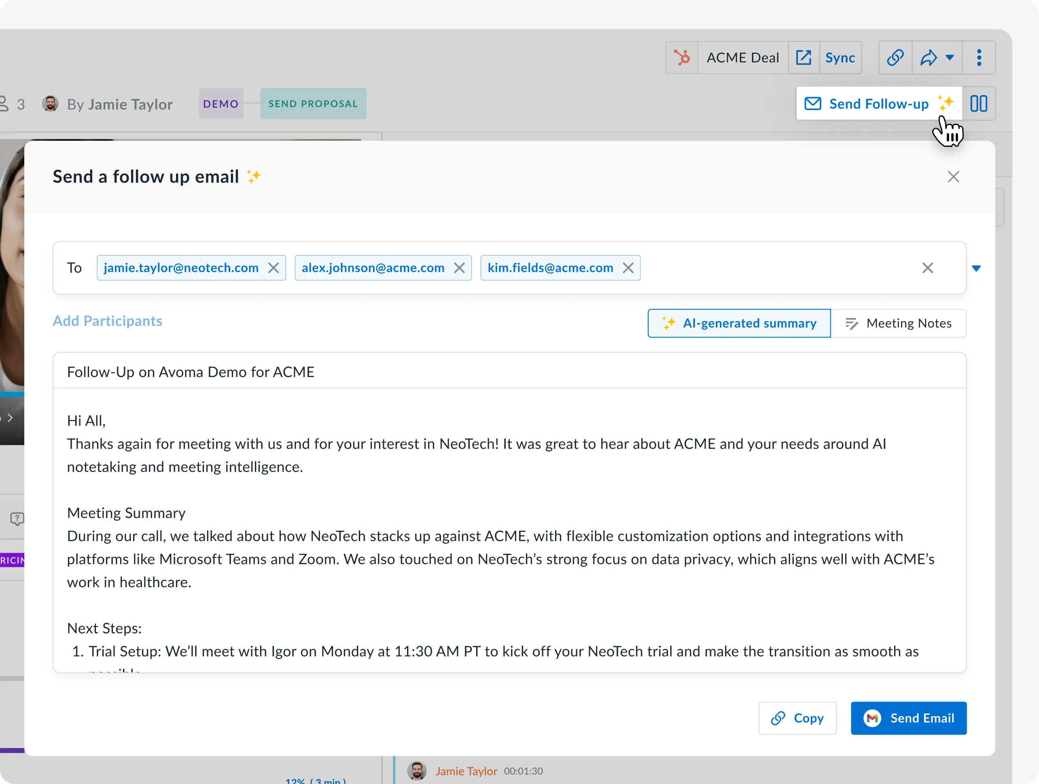
Task: Click the email subject line field
Action: tap(509, 371)
